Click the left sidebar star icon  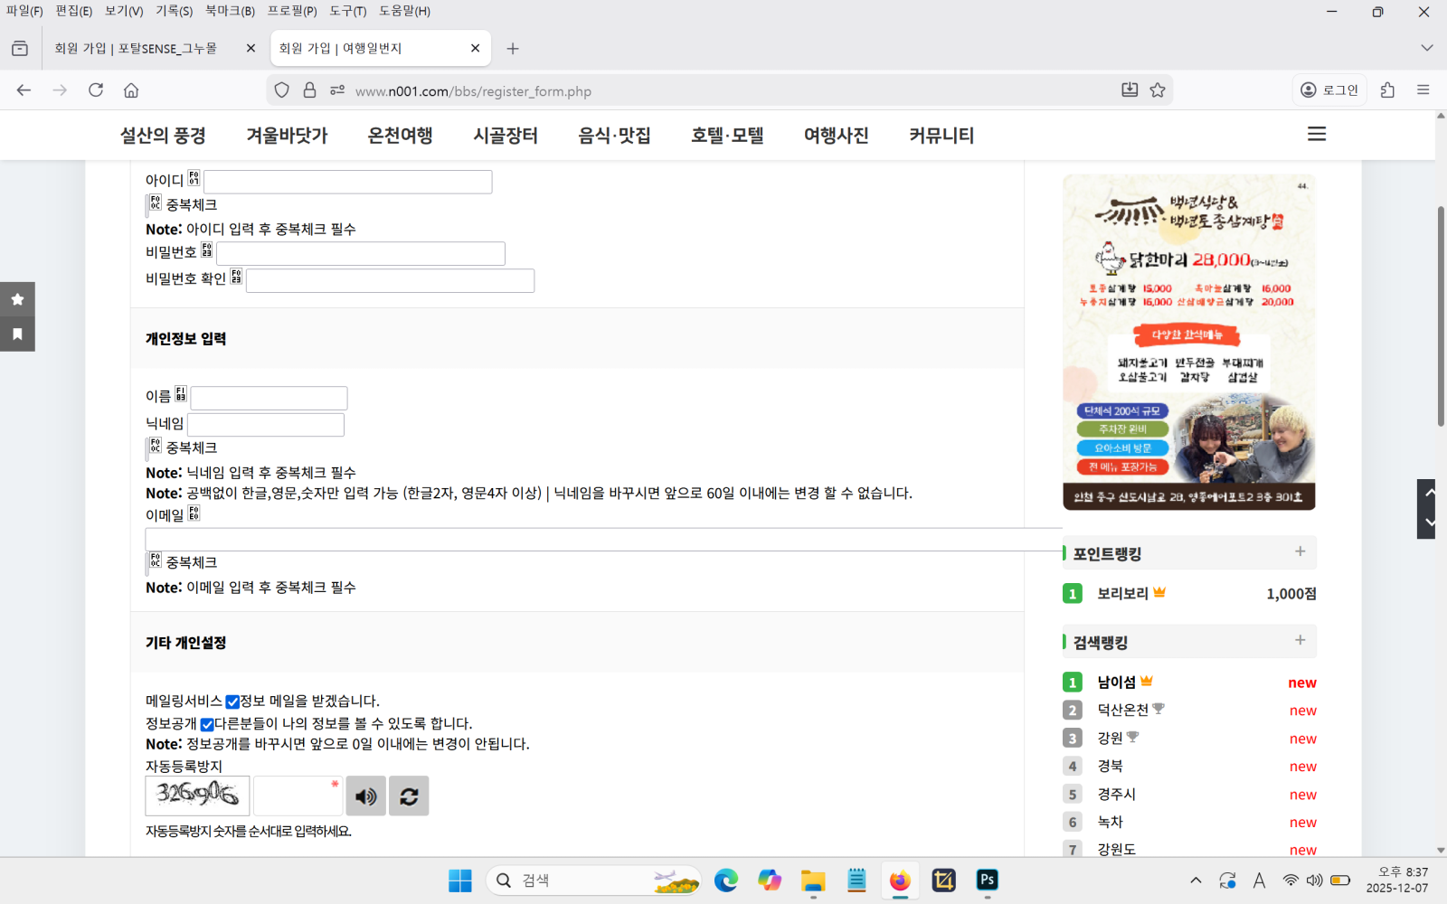17,299
